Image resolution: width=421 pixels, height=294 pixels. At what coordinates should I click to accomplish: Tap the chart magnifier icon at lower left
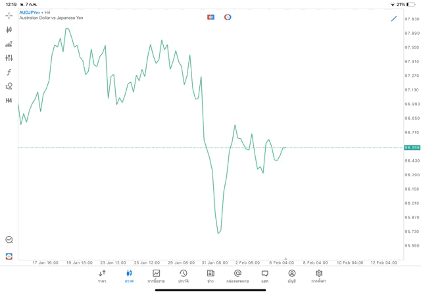point(9,240)
